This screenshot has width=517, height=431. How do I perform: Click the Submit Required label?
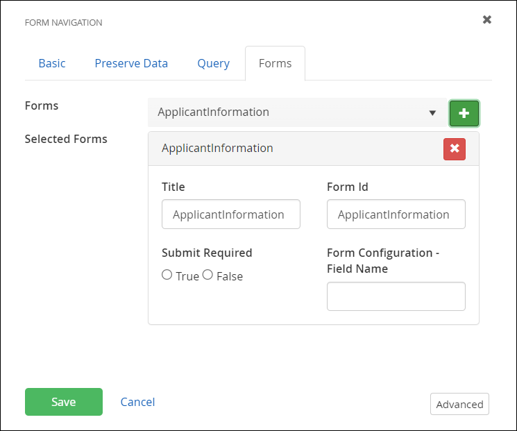tap(207, 253)
